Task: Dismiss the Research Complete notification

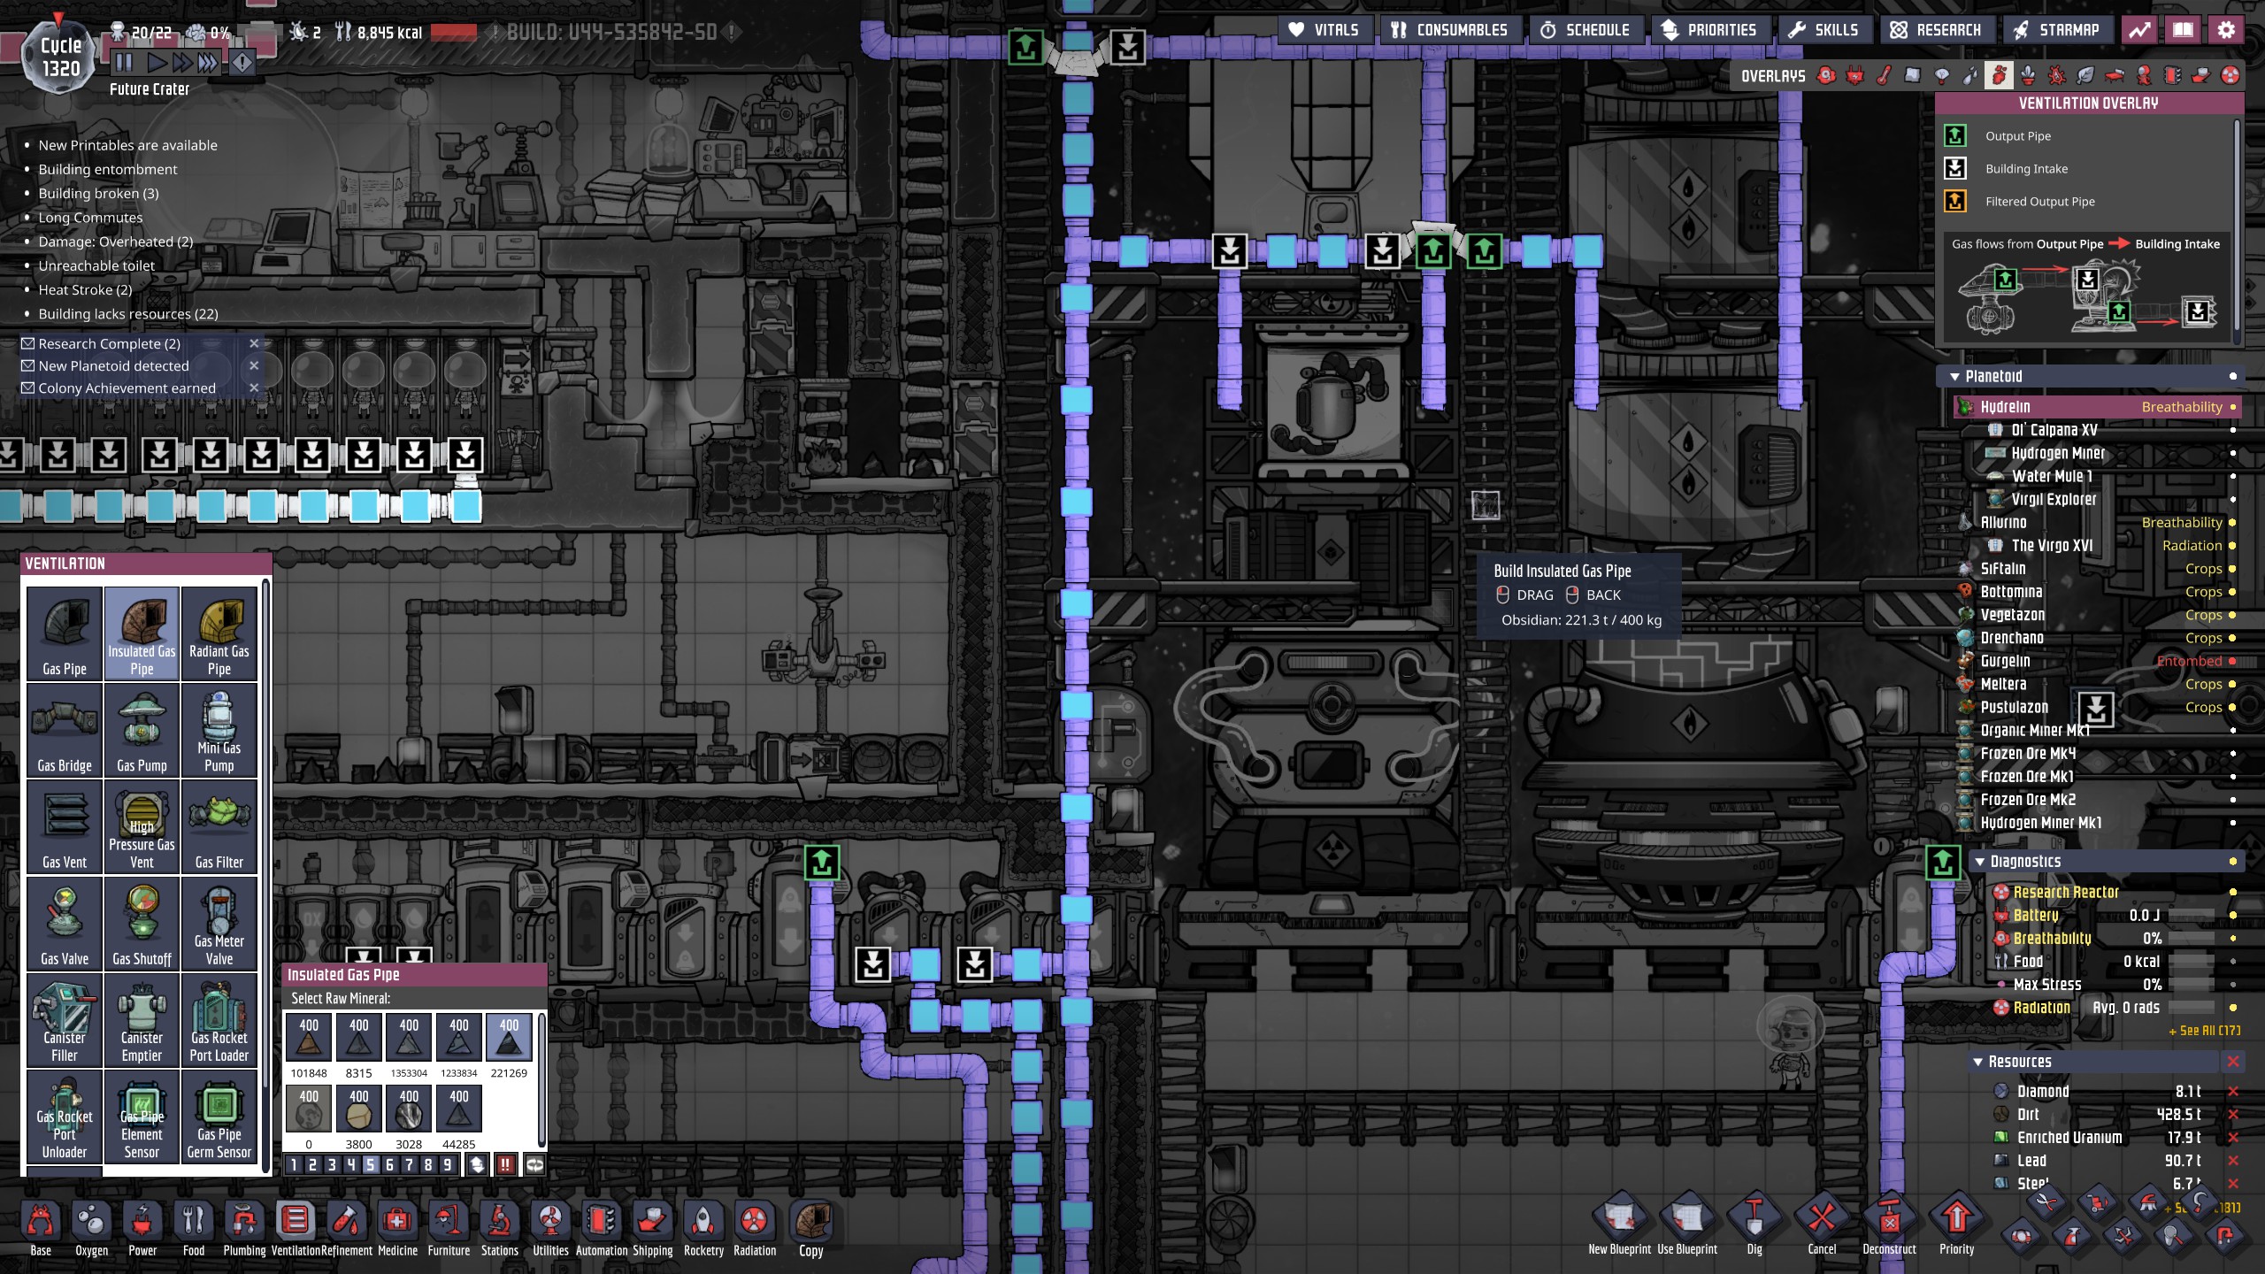Action: coord(254,343)
